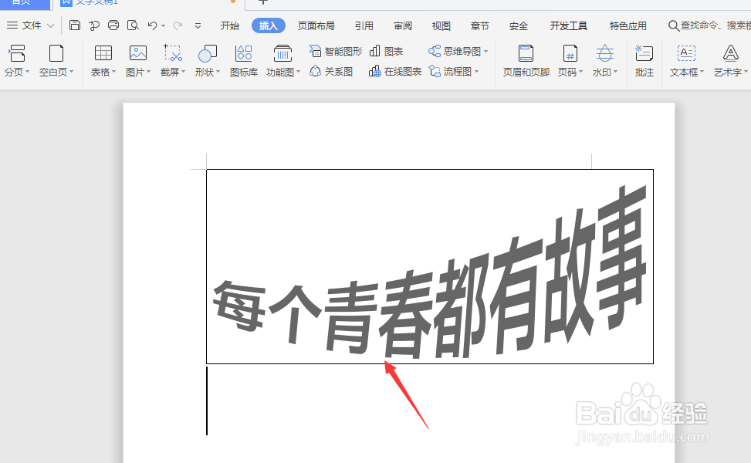Switch to the 页面布局 tab
This screenshot has height=463, width=751.
316,26
